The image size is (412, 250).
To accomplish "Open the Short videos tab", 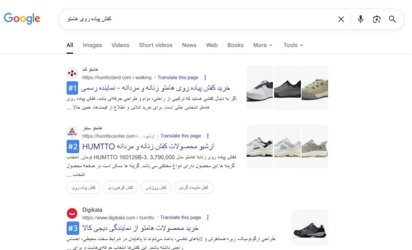I will (x=156, y=45).
